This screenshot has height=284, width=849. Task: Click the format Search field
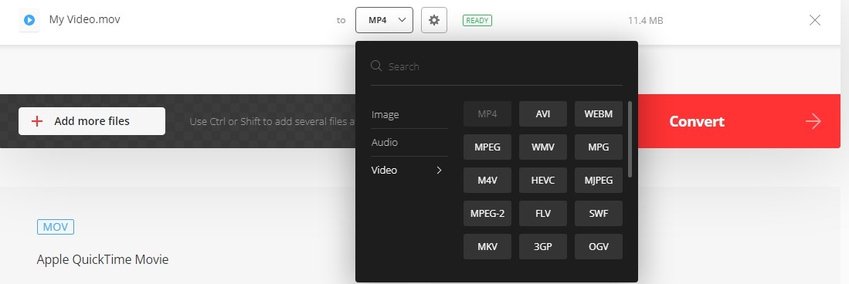497,66
